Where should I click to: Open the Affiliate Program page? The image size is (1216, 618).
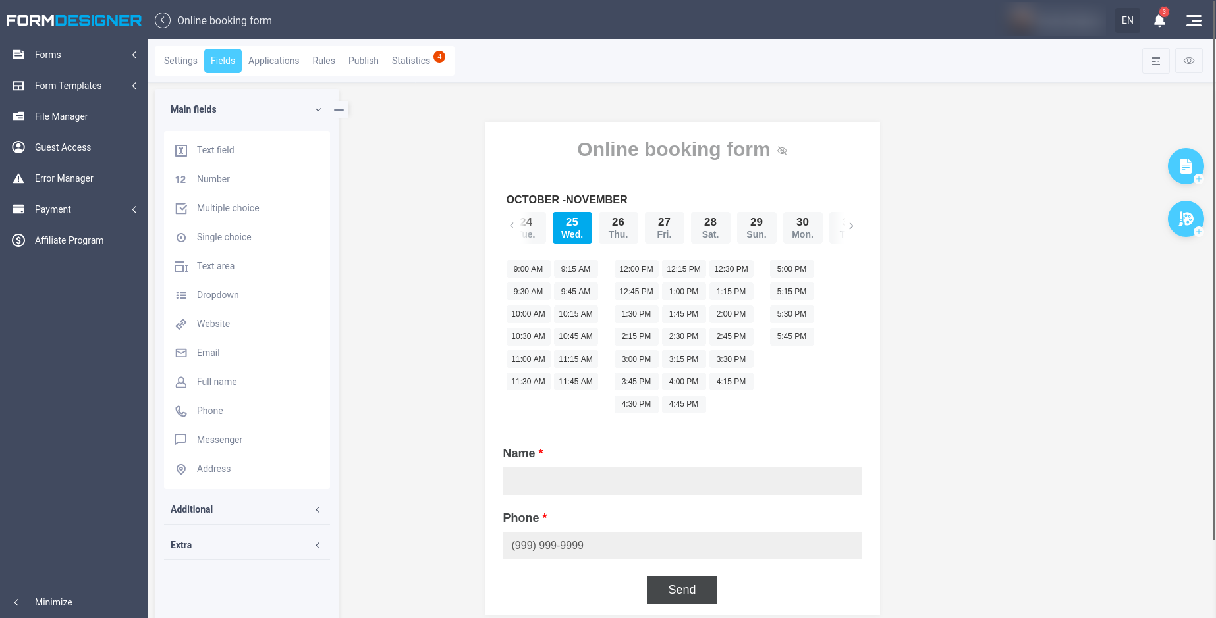69,240
